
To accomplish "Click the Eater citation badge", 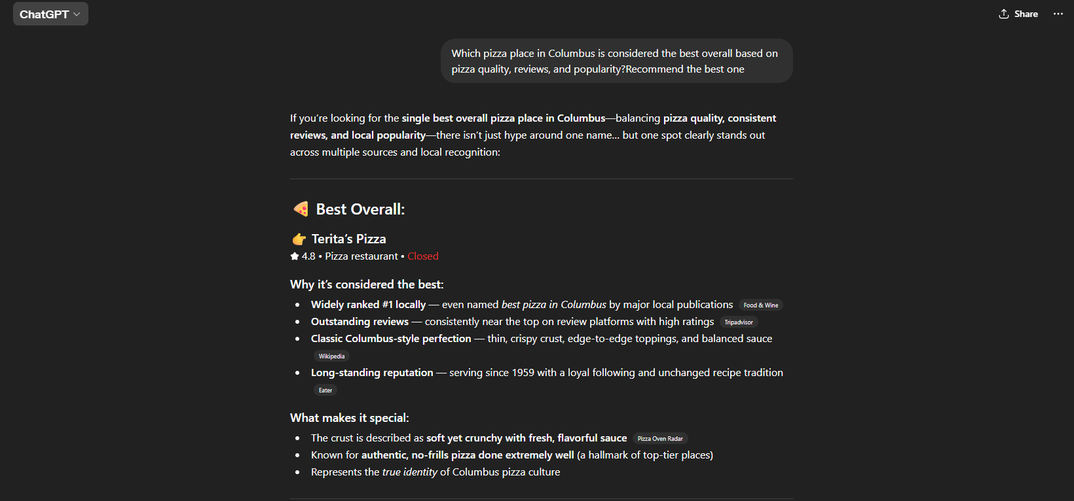I will point(325,390).
